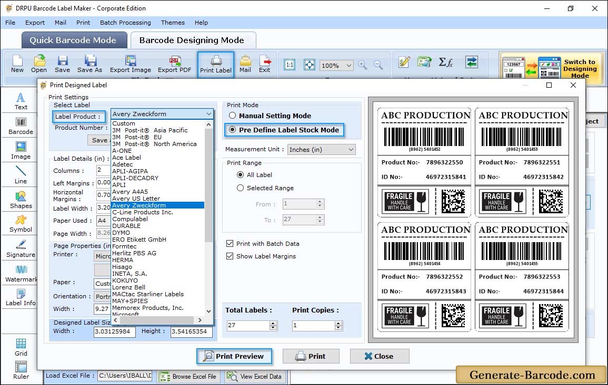Click the Excel import toolbar icon

pos(425,62)
